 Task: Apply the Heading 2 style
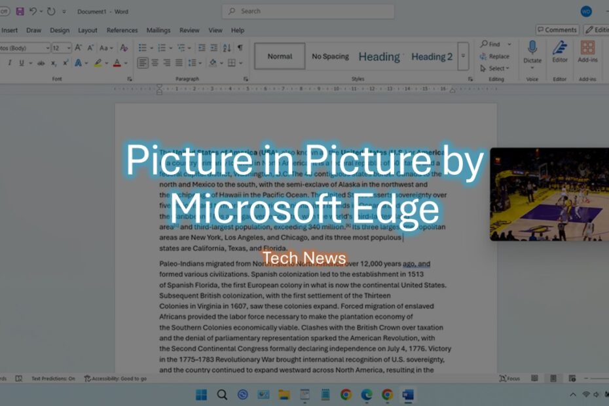432,57
